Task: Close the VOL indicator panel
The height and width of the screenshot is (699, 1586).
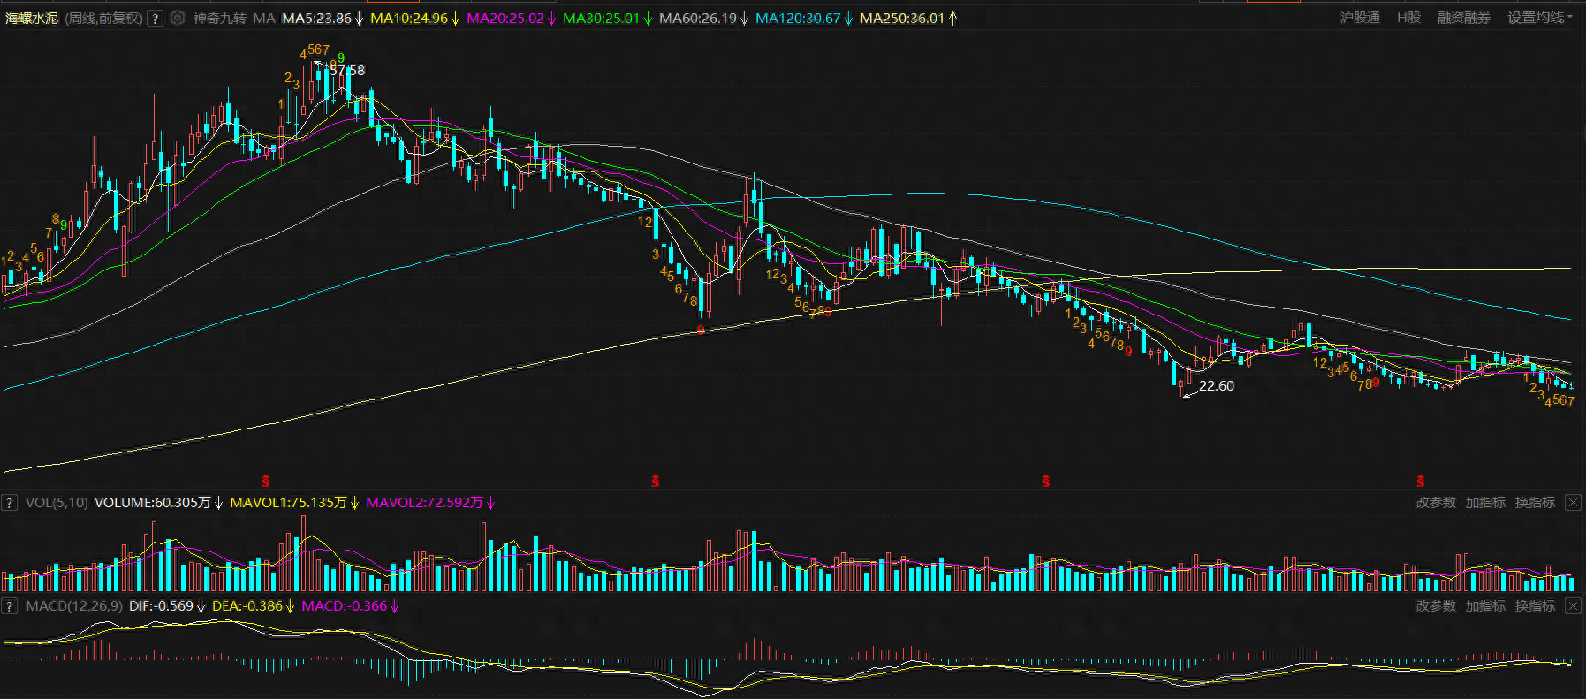Action: point(1573,503)
